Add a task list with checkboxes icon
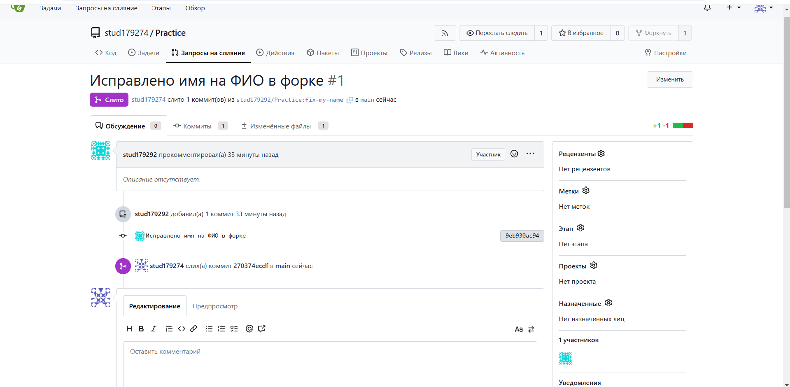 pyautogui.click(x=234, y=329)
